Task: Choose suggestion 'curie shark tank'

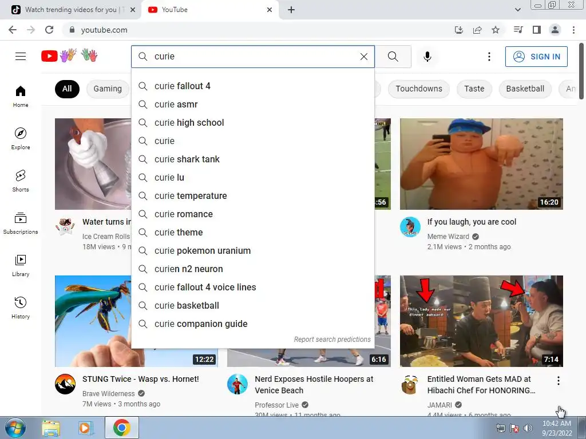Action: pos(252,159)
